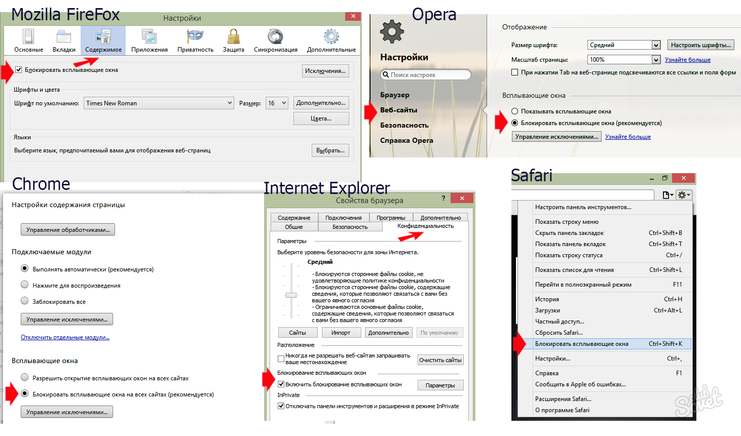This screenshot has width=741, height=436.
Task: Toggle Opera Tab highlights links checkbox
Action: [515, 72]
